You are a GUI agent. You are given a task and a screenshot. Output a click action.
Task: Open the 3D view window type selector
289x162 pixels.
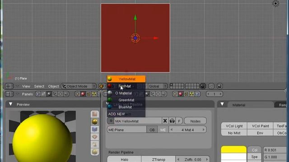9,86
